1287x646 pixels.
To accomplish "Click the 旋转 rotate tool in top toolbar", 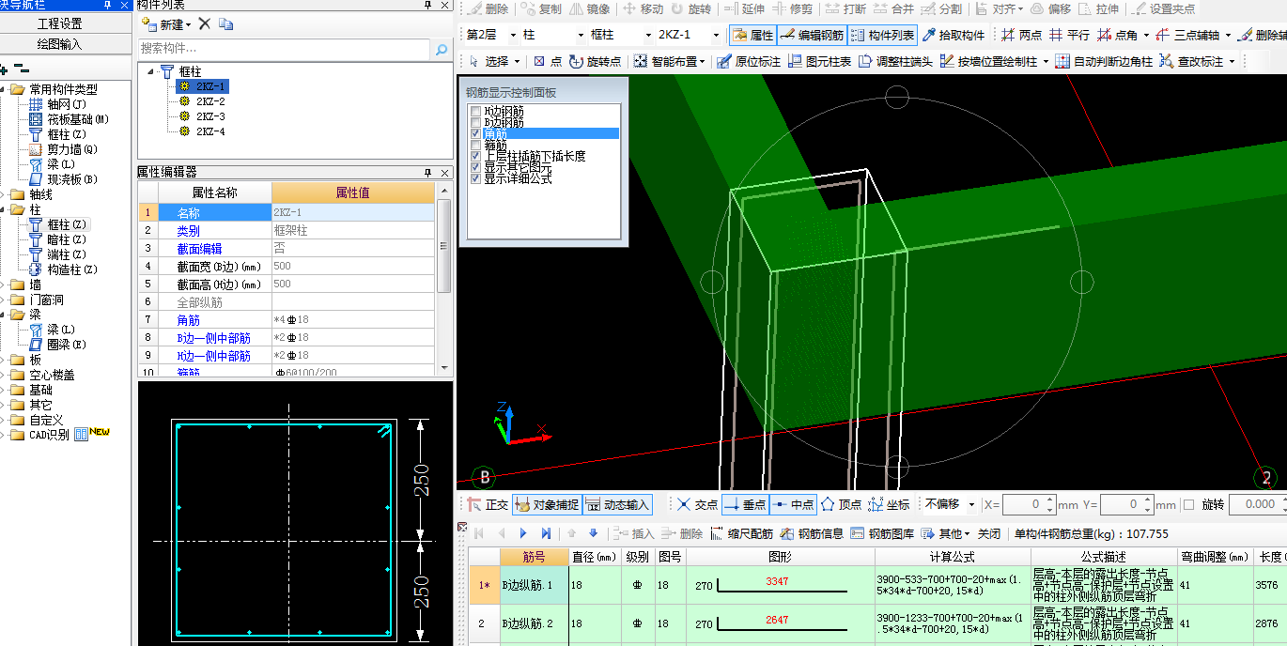I will [690, 9].
